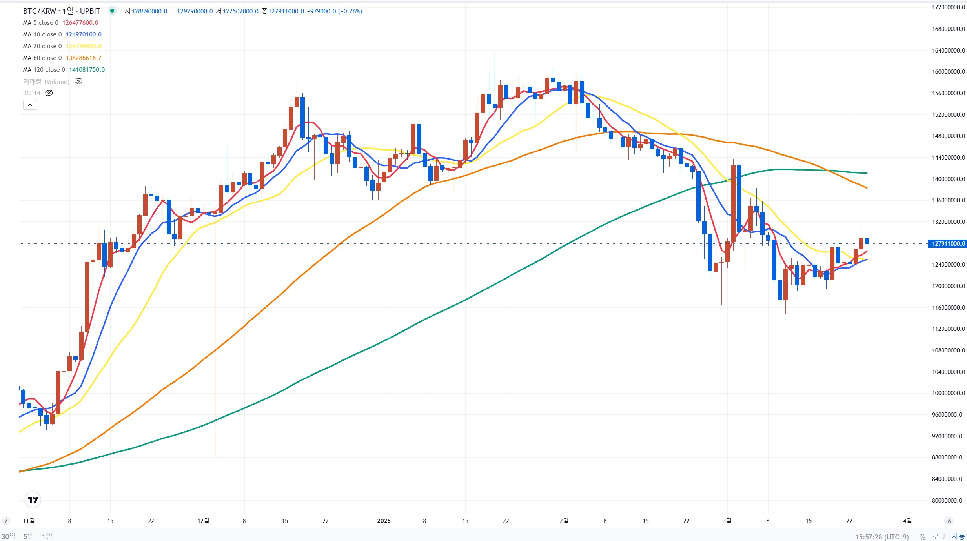
Task: Click current price label 127911000.0 on axis
Action: (x=948, y=244)
